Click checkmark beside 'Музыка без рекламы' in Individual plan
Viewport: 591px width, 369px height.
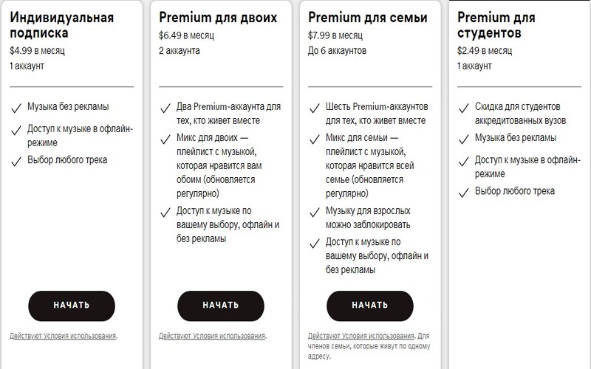(16, 108)
